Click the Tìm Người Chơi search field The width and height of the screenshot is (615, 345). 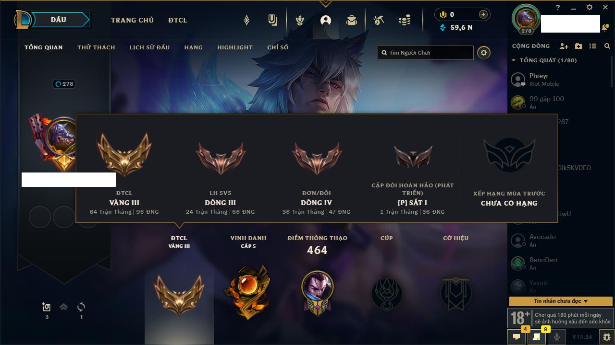pyautogui.click(x=426, y=53)
